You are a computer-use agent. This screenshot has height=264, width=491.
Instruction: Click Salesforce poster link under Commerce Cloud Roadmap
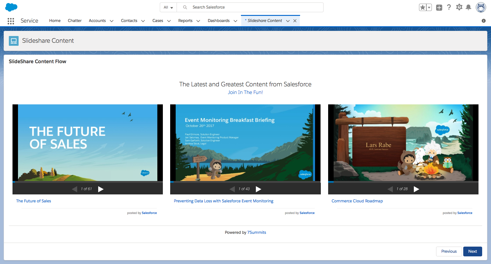click(x=465, y=213)
